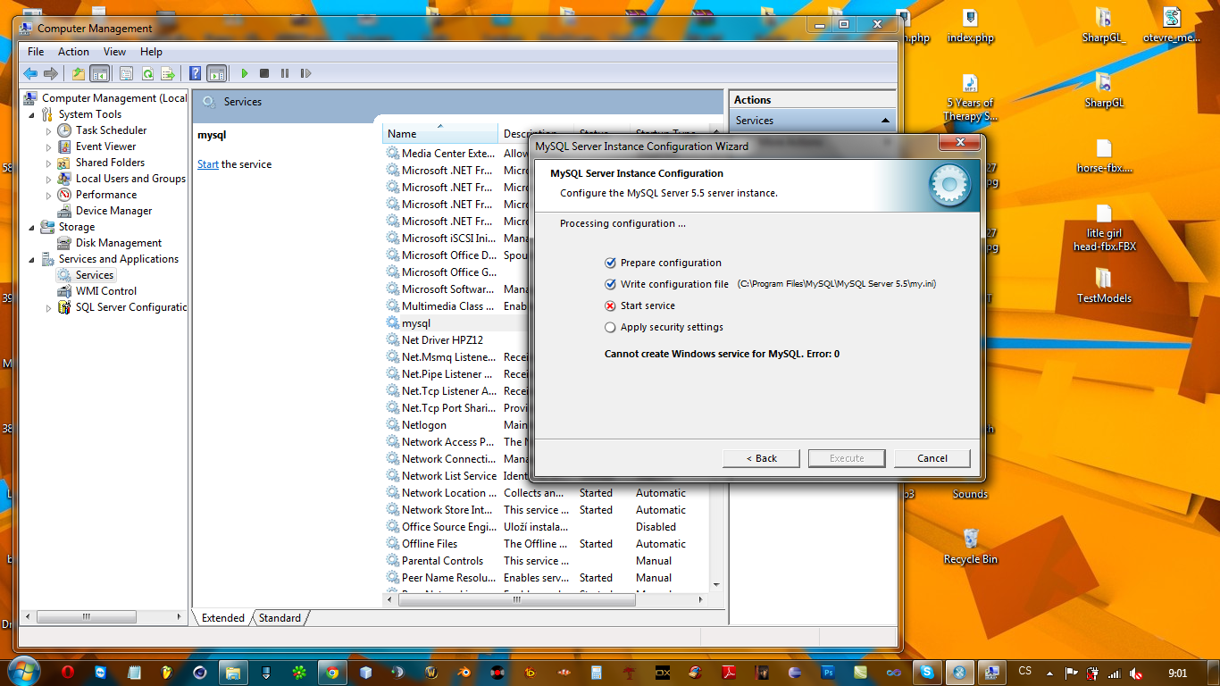Click the green Start Service play icon

[x=244, y=73]
